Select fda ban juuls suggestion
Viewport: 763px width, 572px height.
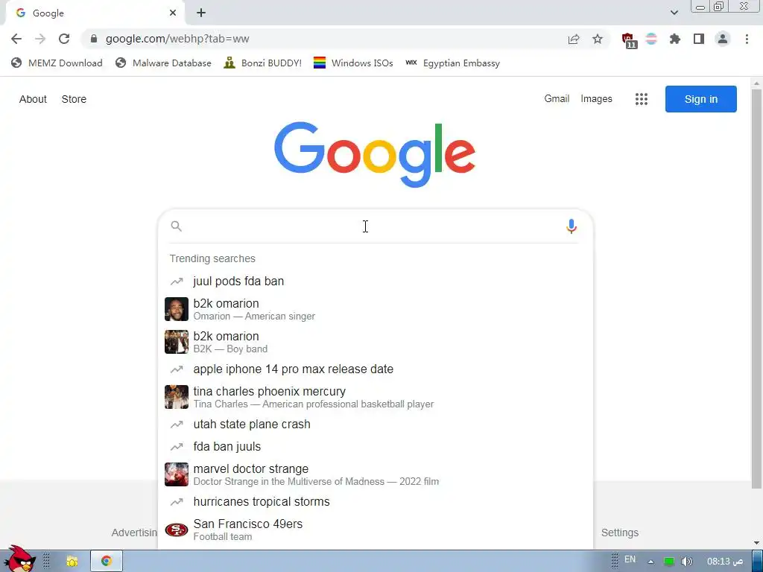pyautogui.click(x=376, y=447)
